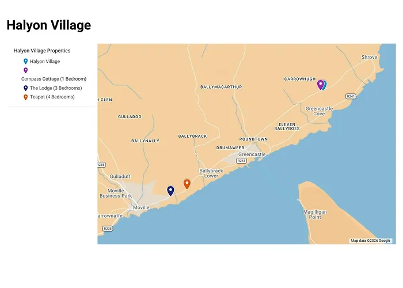Screen dimensions: 403x288
Task: Click the Map data ©2026 Google attribution
Action: pos(371,241)
